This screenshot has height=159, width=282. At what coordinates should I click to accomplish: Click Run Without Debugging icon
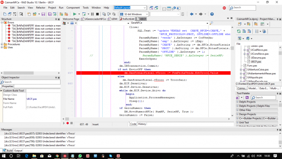(x=84, y=14)
